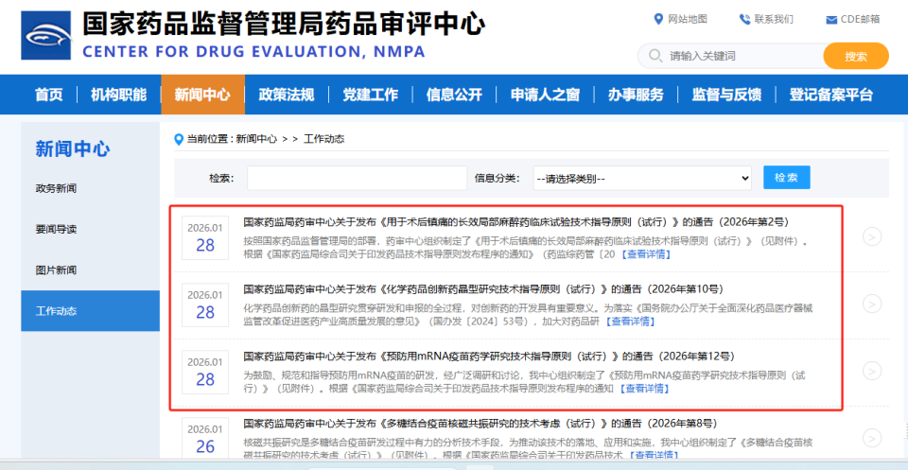Click 查看详情 for the 2026年第10号 notice
This screenshot has width=908, height=470.
click(x=630, y=322)
